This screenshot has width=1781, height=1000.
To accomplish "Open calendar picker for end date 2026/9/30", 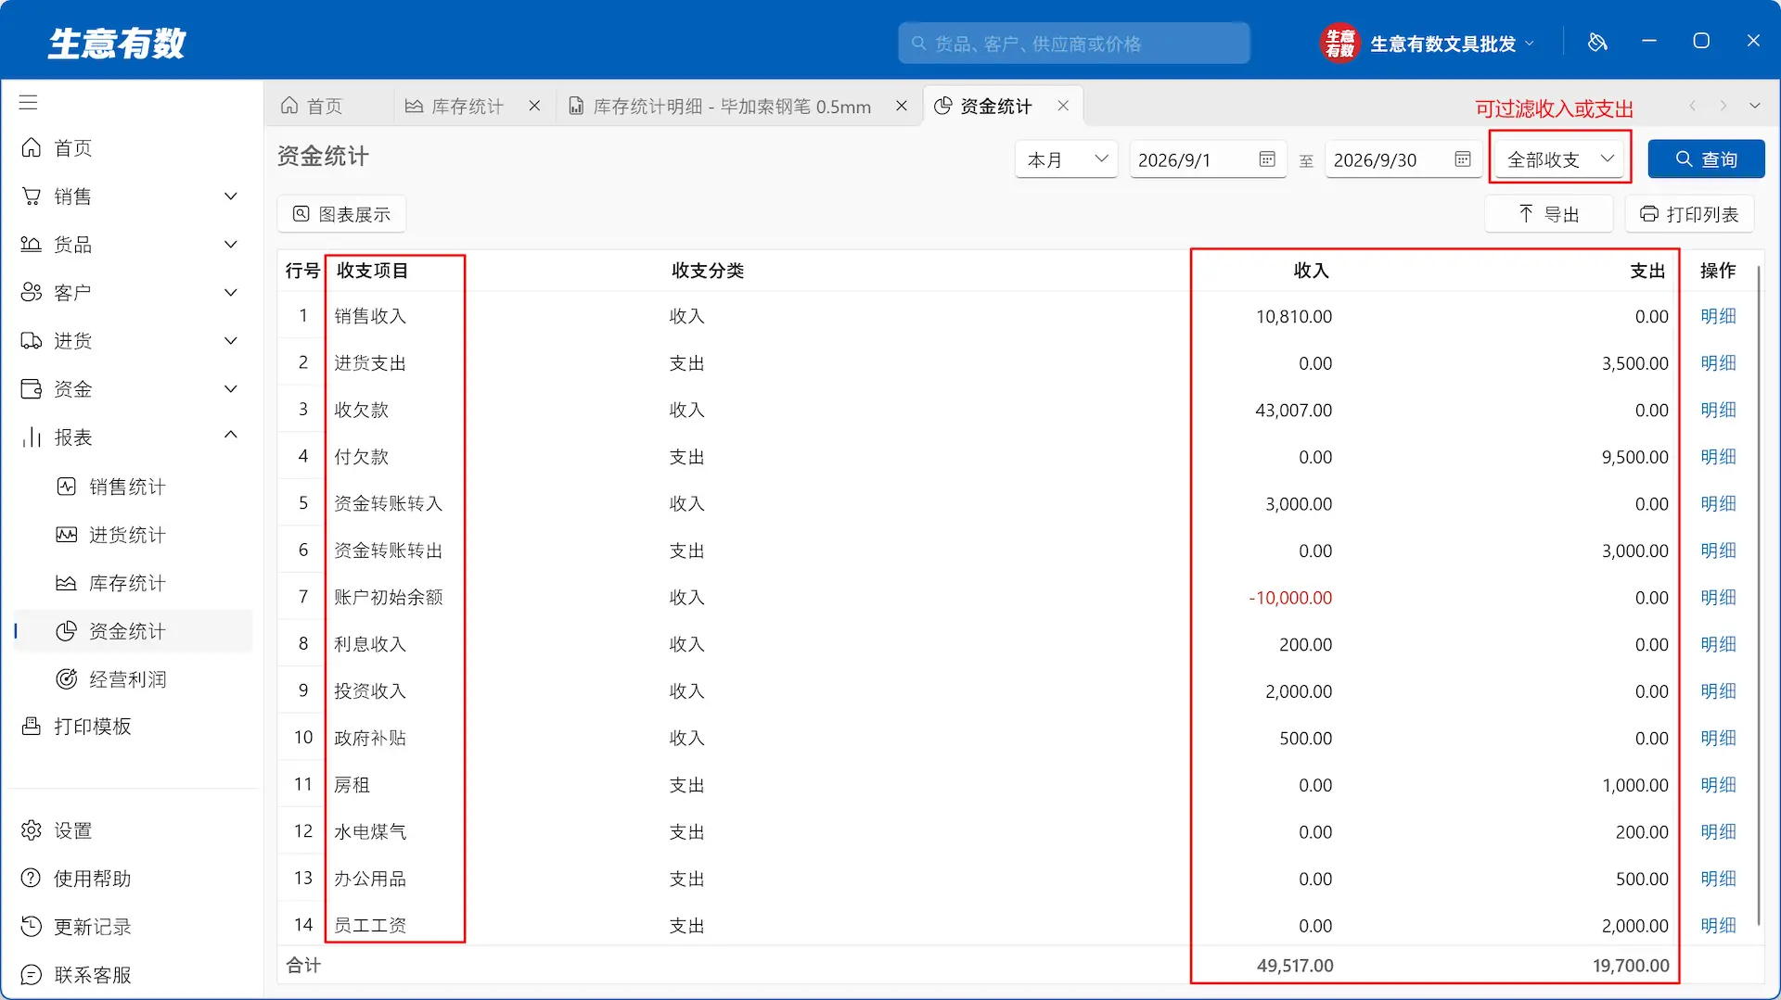I will tap(1462, 159).
